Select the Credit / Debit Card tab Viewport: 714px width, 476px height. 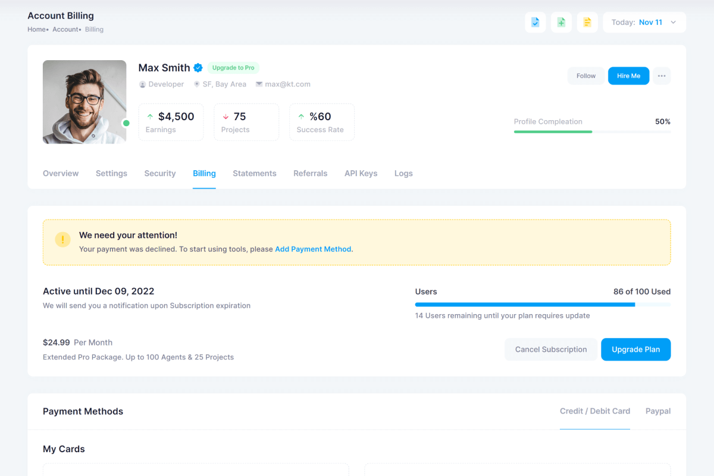coord(594,411)
